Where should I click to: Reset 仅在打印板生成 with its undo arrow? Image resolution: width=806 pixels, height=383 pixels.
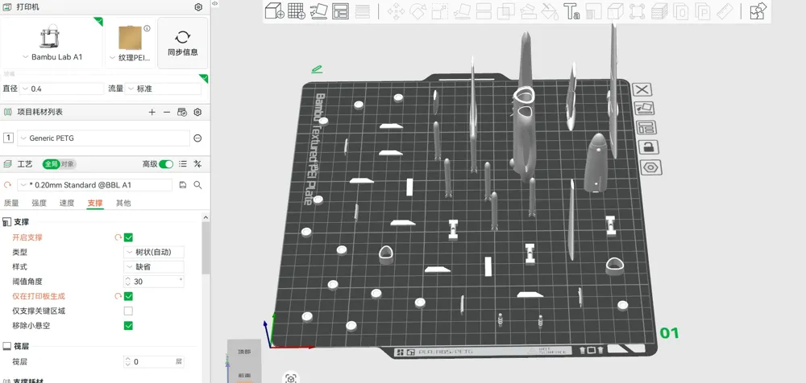click(118, 296)
